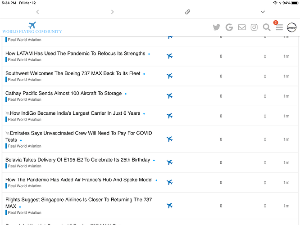Open Belavia E195-E2 delivery topic

(77, 160)
